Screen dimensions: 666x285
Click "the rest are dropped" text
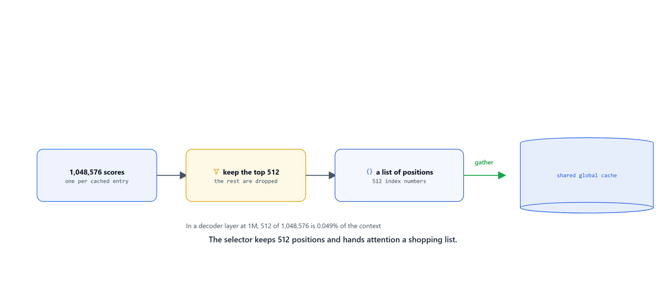[246, 181]
